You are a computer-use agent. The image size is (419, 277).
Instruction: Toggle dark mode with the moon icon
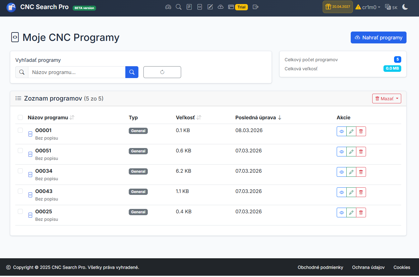pyautogui.click(x=405, y=7)
